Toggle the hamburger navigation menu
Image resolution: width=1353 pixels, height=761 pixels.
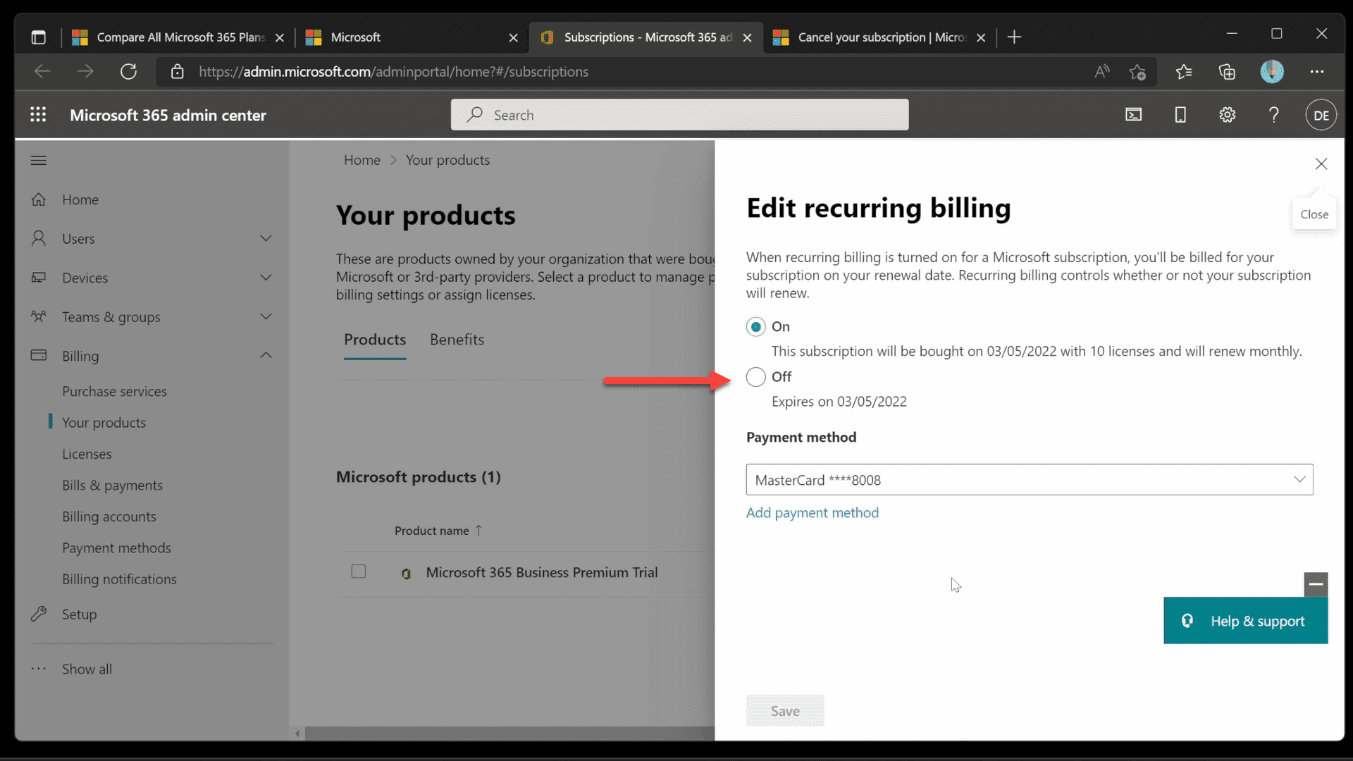pos(39,161)
